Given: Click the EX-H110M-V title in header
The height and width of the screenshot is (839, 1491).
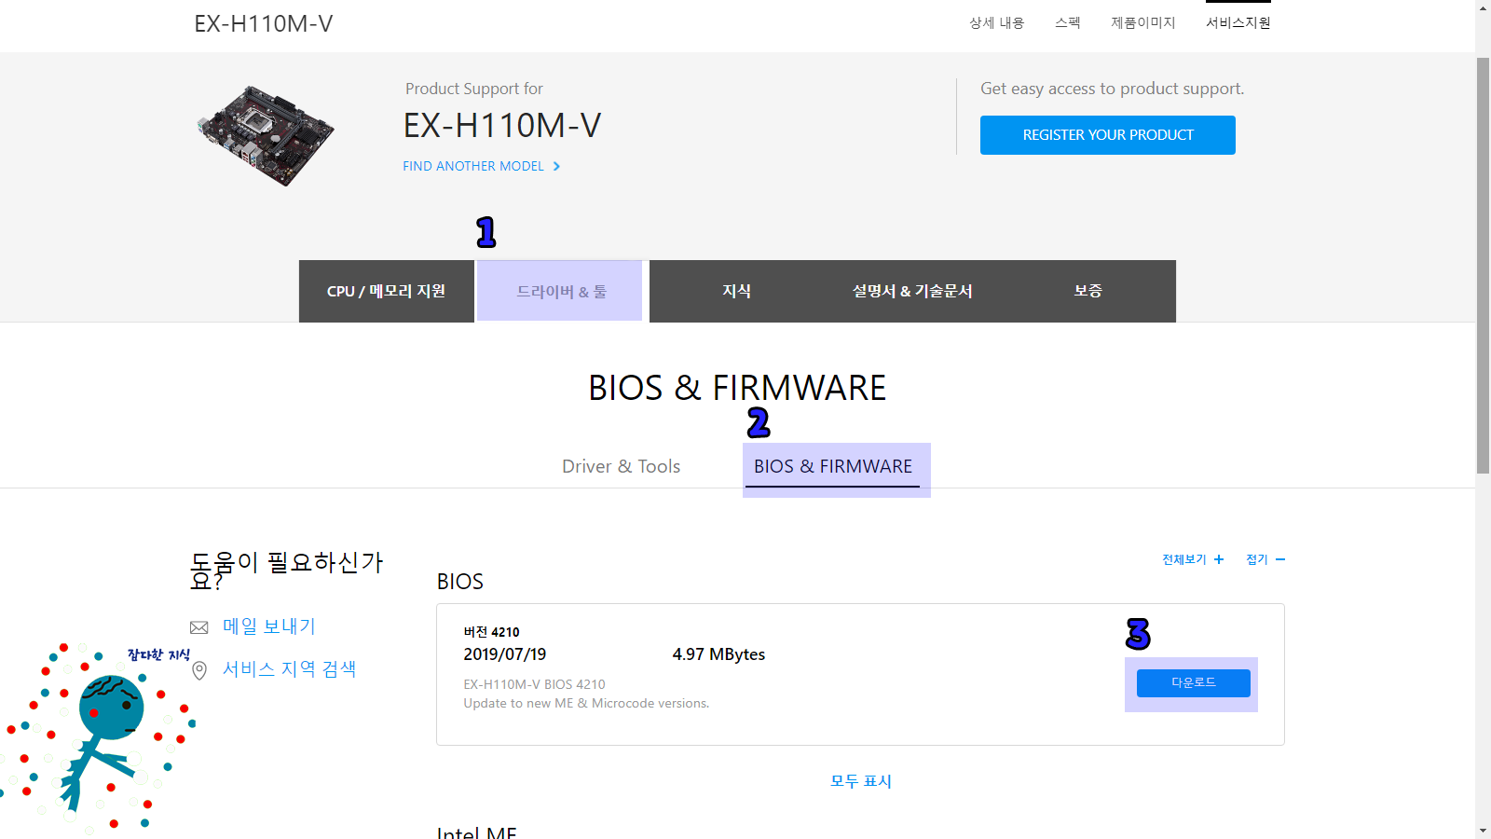Looking at the screenshot, I should 264,24.
